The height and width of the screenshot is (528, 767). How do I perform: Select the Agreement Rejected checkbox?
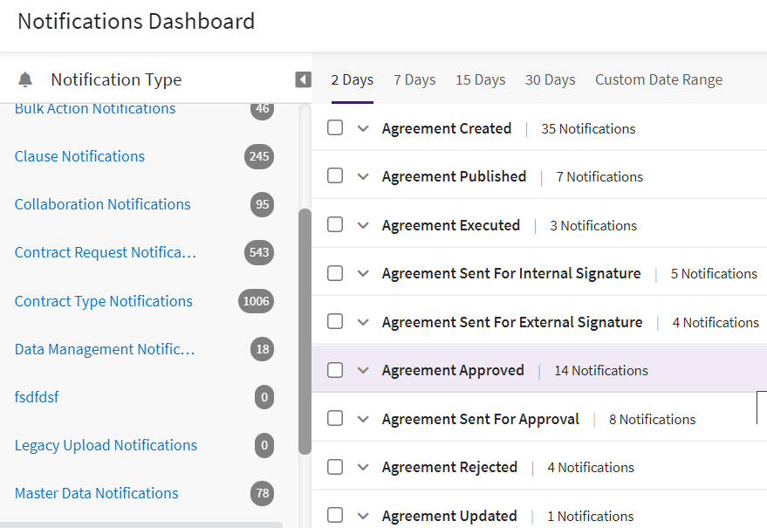coord(335,467)
